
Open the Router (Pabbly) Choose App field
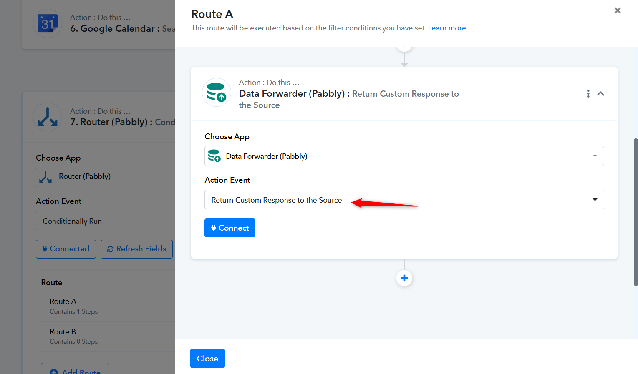pyautogui.click(x=105, y=177)
